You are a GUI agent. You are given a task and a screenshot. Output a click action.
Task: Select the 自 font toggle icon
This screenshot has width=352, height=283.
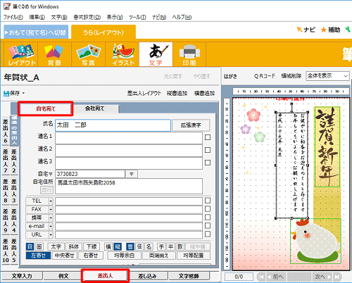pos(30,246)
